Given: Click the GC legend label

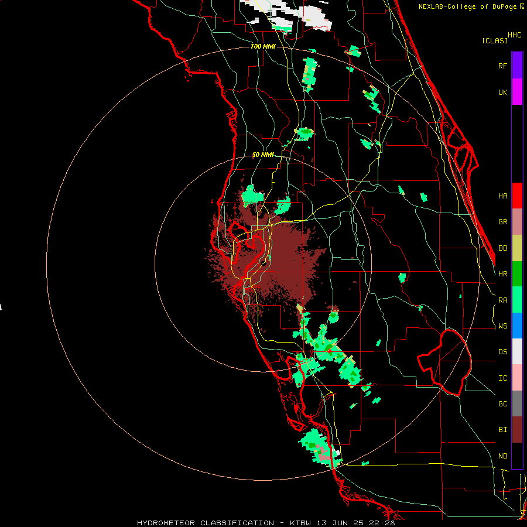Looking at the screenshot, I should point(502,403).
